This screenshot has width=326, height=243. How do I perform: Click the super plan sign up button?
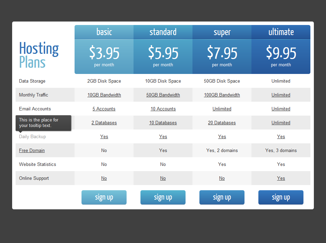tap(222, 197)
